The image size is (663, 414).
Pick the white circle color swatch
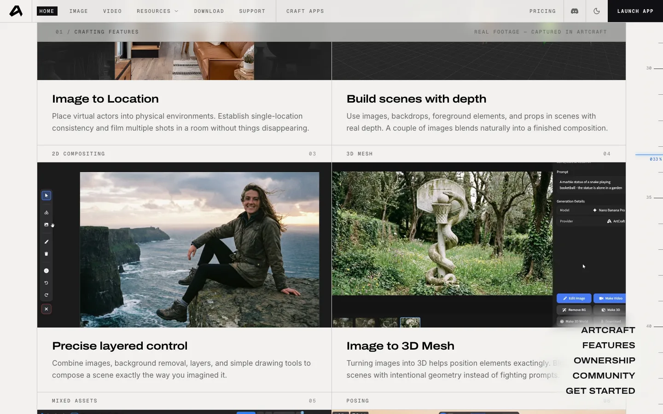point(47,271)
